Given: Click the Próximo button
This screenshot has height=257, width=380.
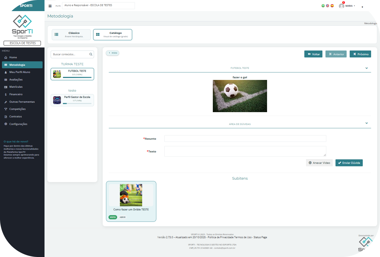Looking at the screenshot, I should coord(360,54).
